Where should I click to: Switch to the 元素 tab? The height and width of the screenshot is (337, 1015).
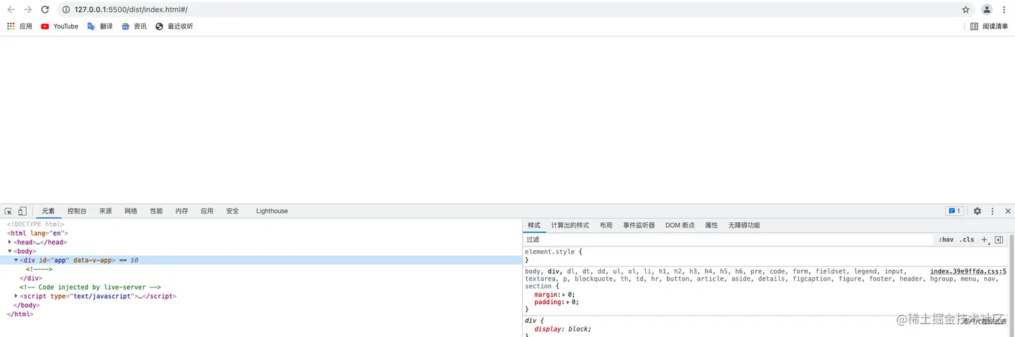48,211
